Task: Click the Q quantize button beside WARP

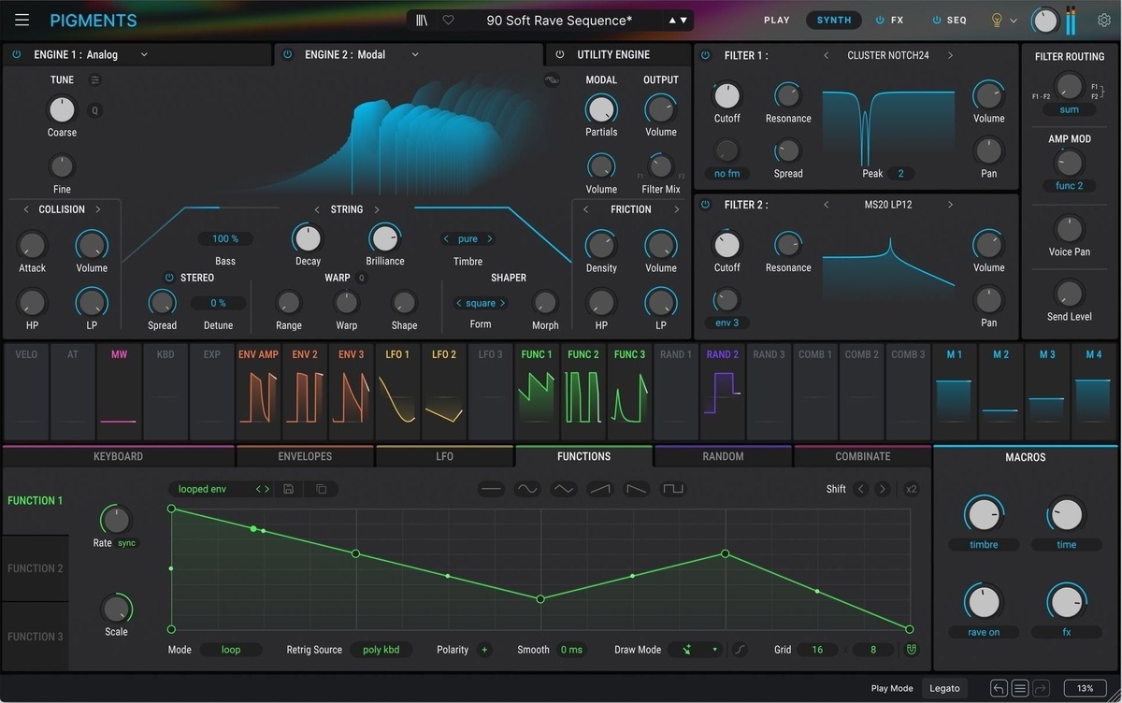Action: tap(362, 278)
